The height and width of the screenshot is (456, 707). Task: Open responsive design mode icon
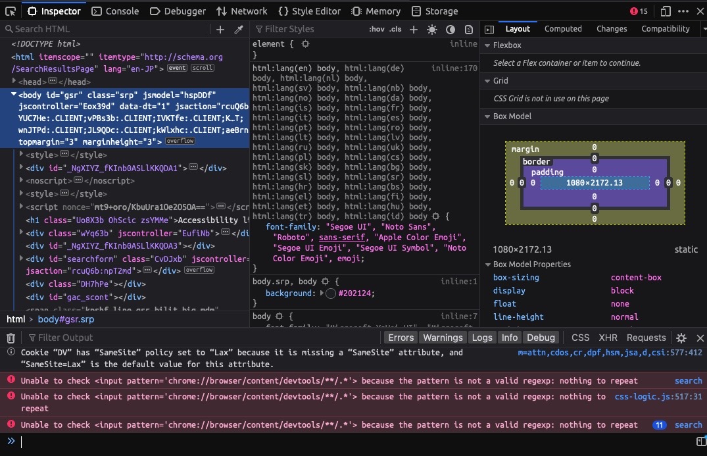(x=666, y=11)
